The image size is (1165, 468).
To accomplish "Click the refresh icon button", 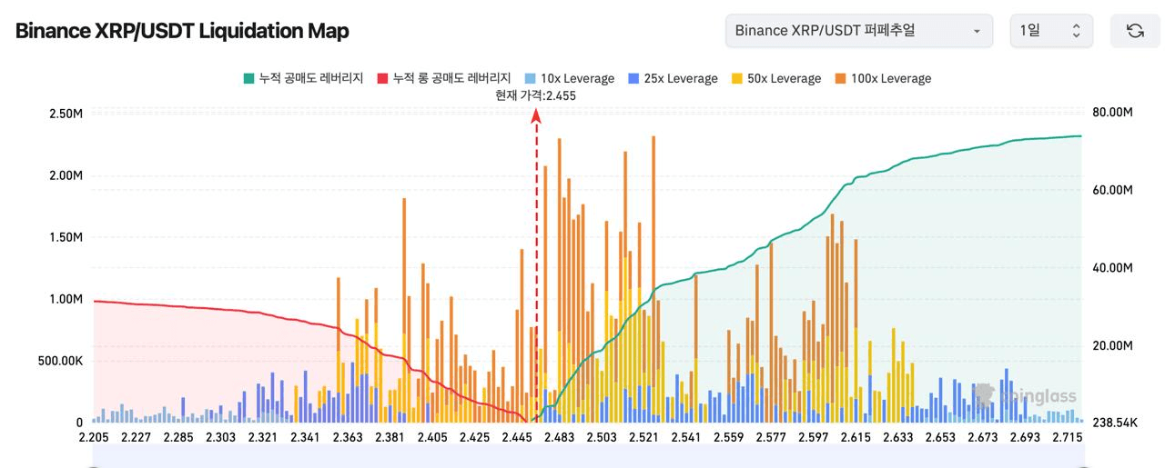I will click(1134, 31).
